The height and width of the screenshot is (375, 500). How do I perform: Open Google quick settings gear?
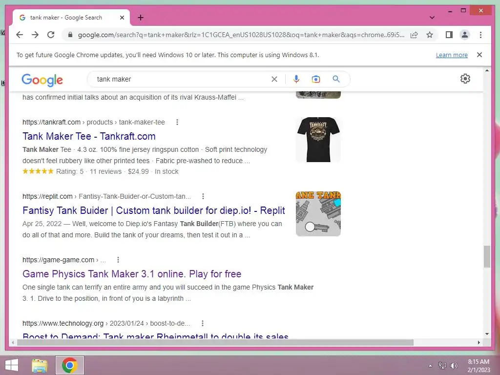point(465,79)
